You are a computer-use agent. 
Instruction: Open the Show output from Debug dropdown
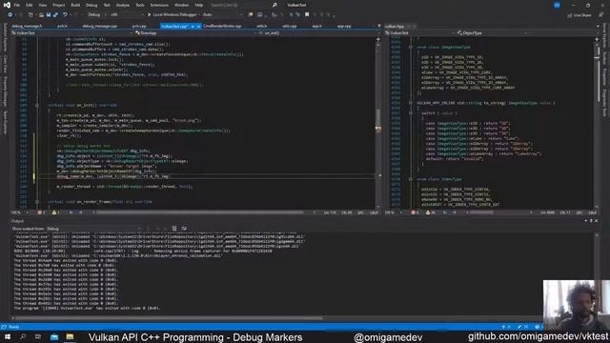pyautogui.click(x=93, y=229)
